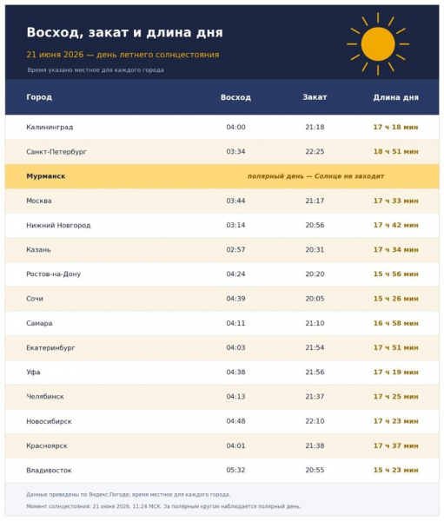Viewport: 444px width, 521px height.
Task: Select the Ростов-на-Дону city name
Action: pos(53,274)
